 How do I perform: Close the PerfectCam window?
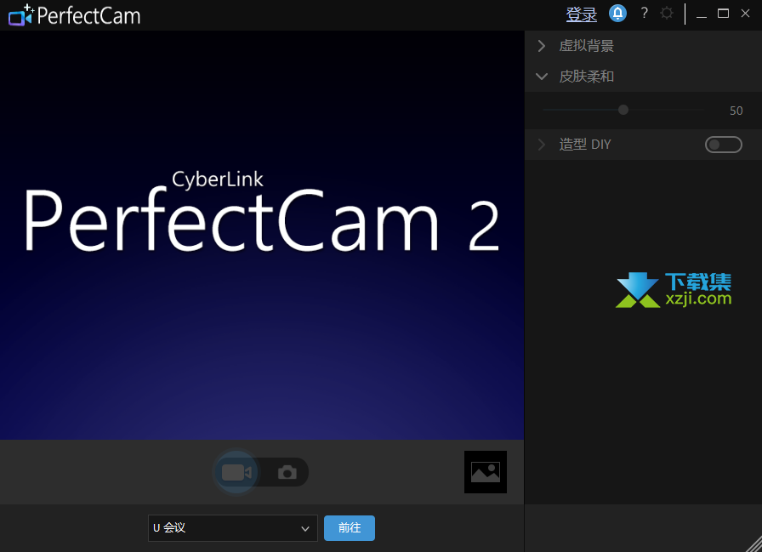click(746, 13)
